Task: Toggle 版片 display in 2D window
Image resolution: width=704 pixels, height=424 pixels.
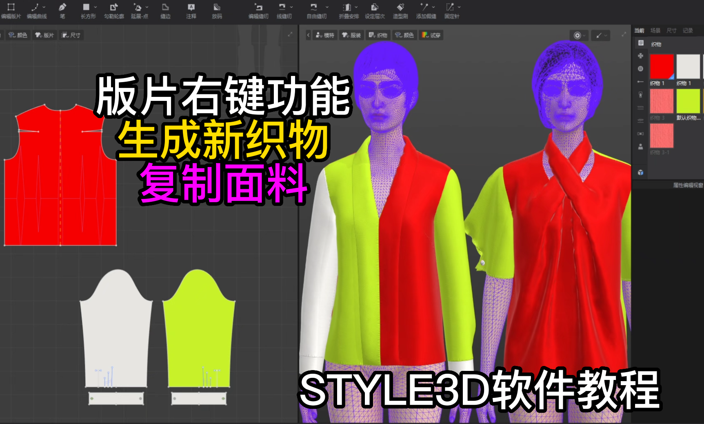Action: 44,35
